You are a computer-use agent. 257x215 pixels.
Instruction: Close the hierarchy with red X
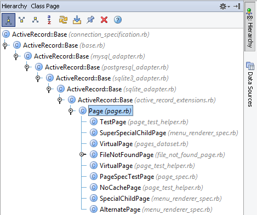point(104,20)
